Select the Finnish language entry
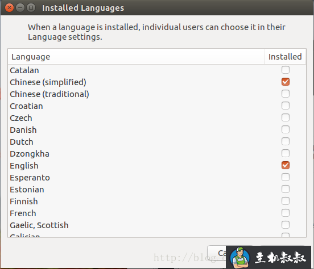The width and height of the screenshot is (314, 269). click(x=157, y=201)
